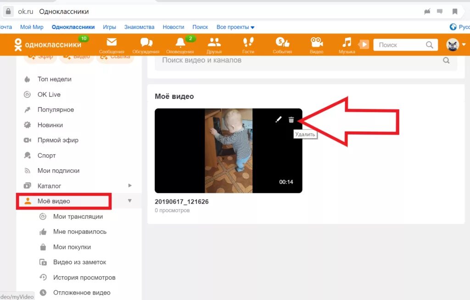The height and width of the screenshot is (300, 470).
Task: Open Видео из заметок sub-item
Action: (79, 262)
